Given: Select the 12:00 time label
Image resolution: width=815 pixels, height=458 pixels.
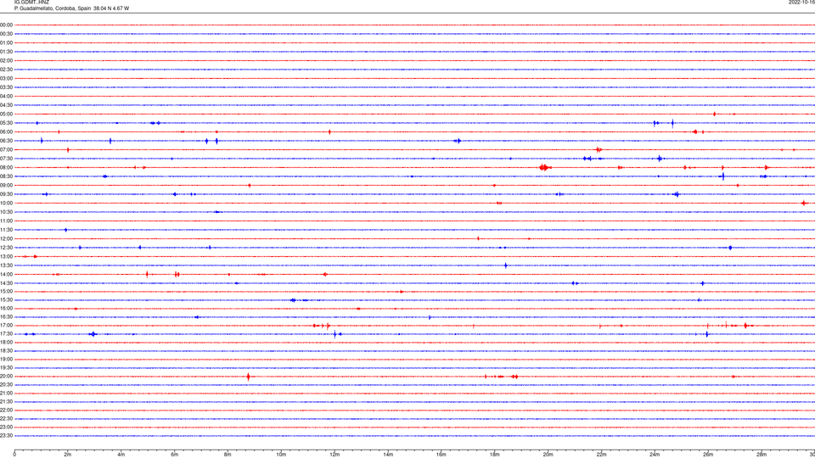Looking at the screenshot, I should (6, 238).
